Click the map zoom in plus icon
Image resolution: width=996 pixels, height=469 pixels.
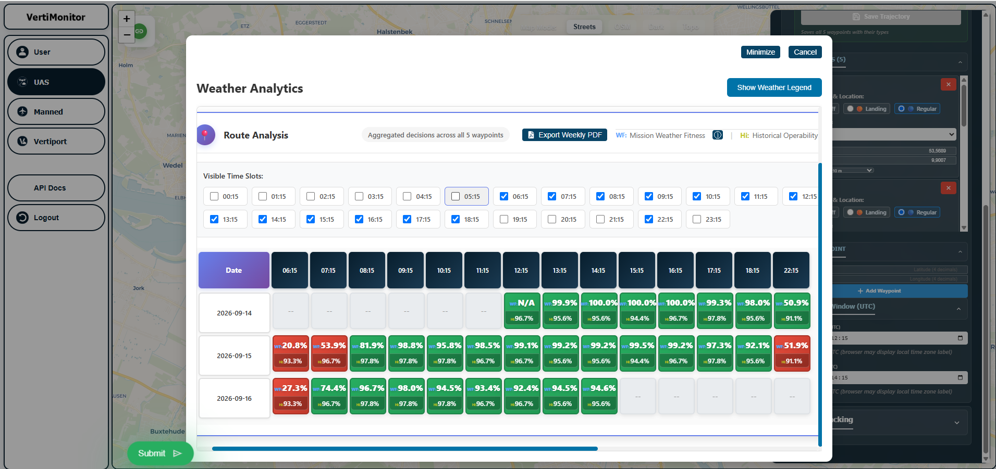click(x=127, y=19)
